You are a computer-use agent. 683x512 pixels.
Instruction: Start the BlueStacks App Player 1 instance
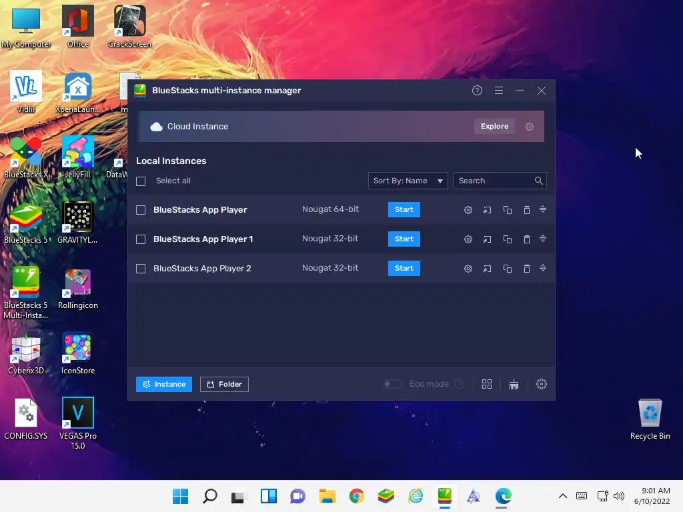click(x=404, y=239)
